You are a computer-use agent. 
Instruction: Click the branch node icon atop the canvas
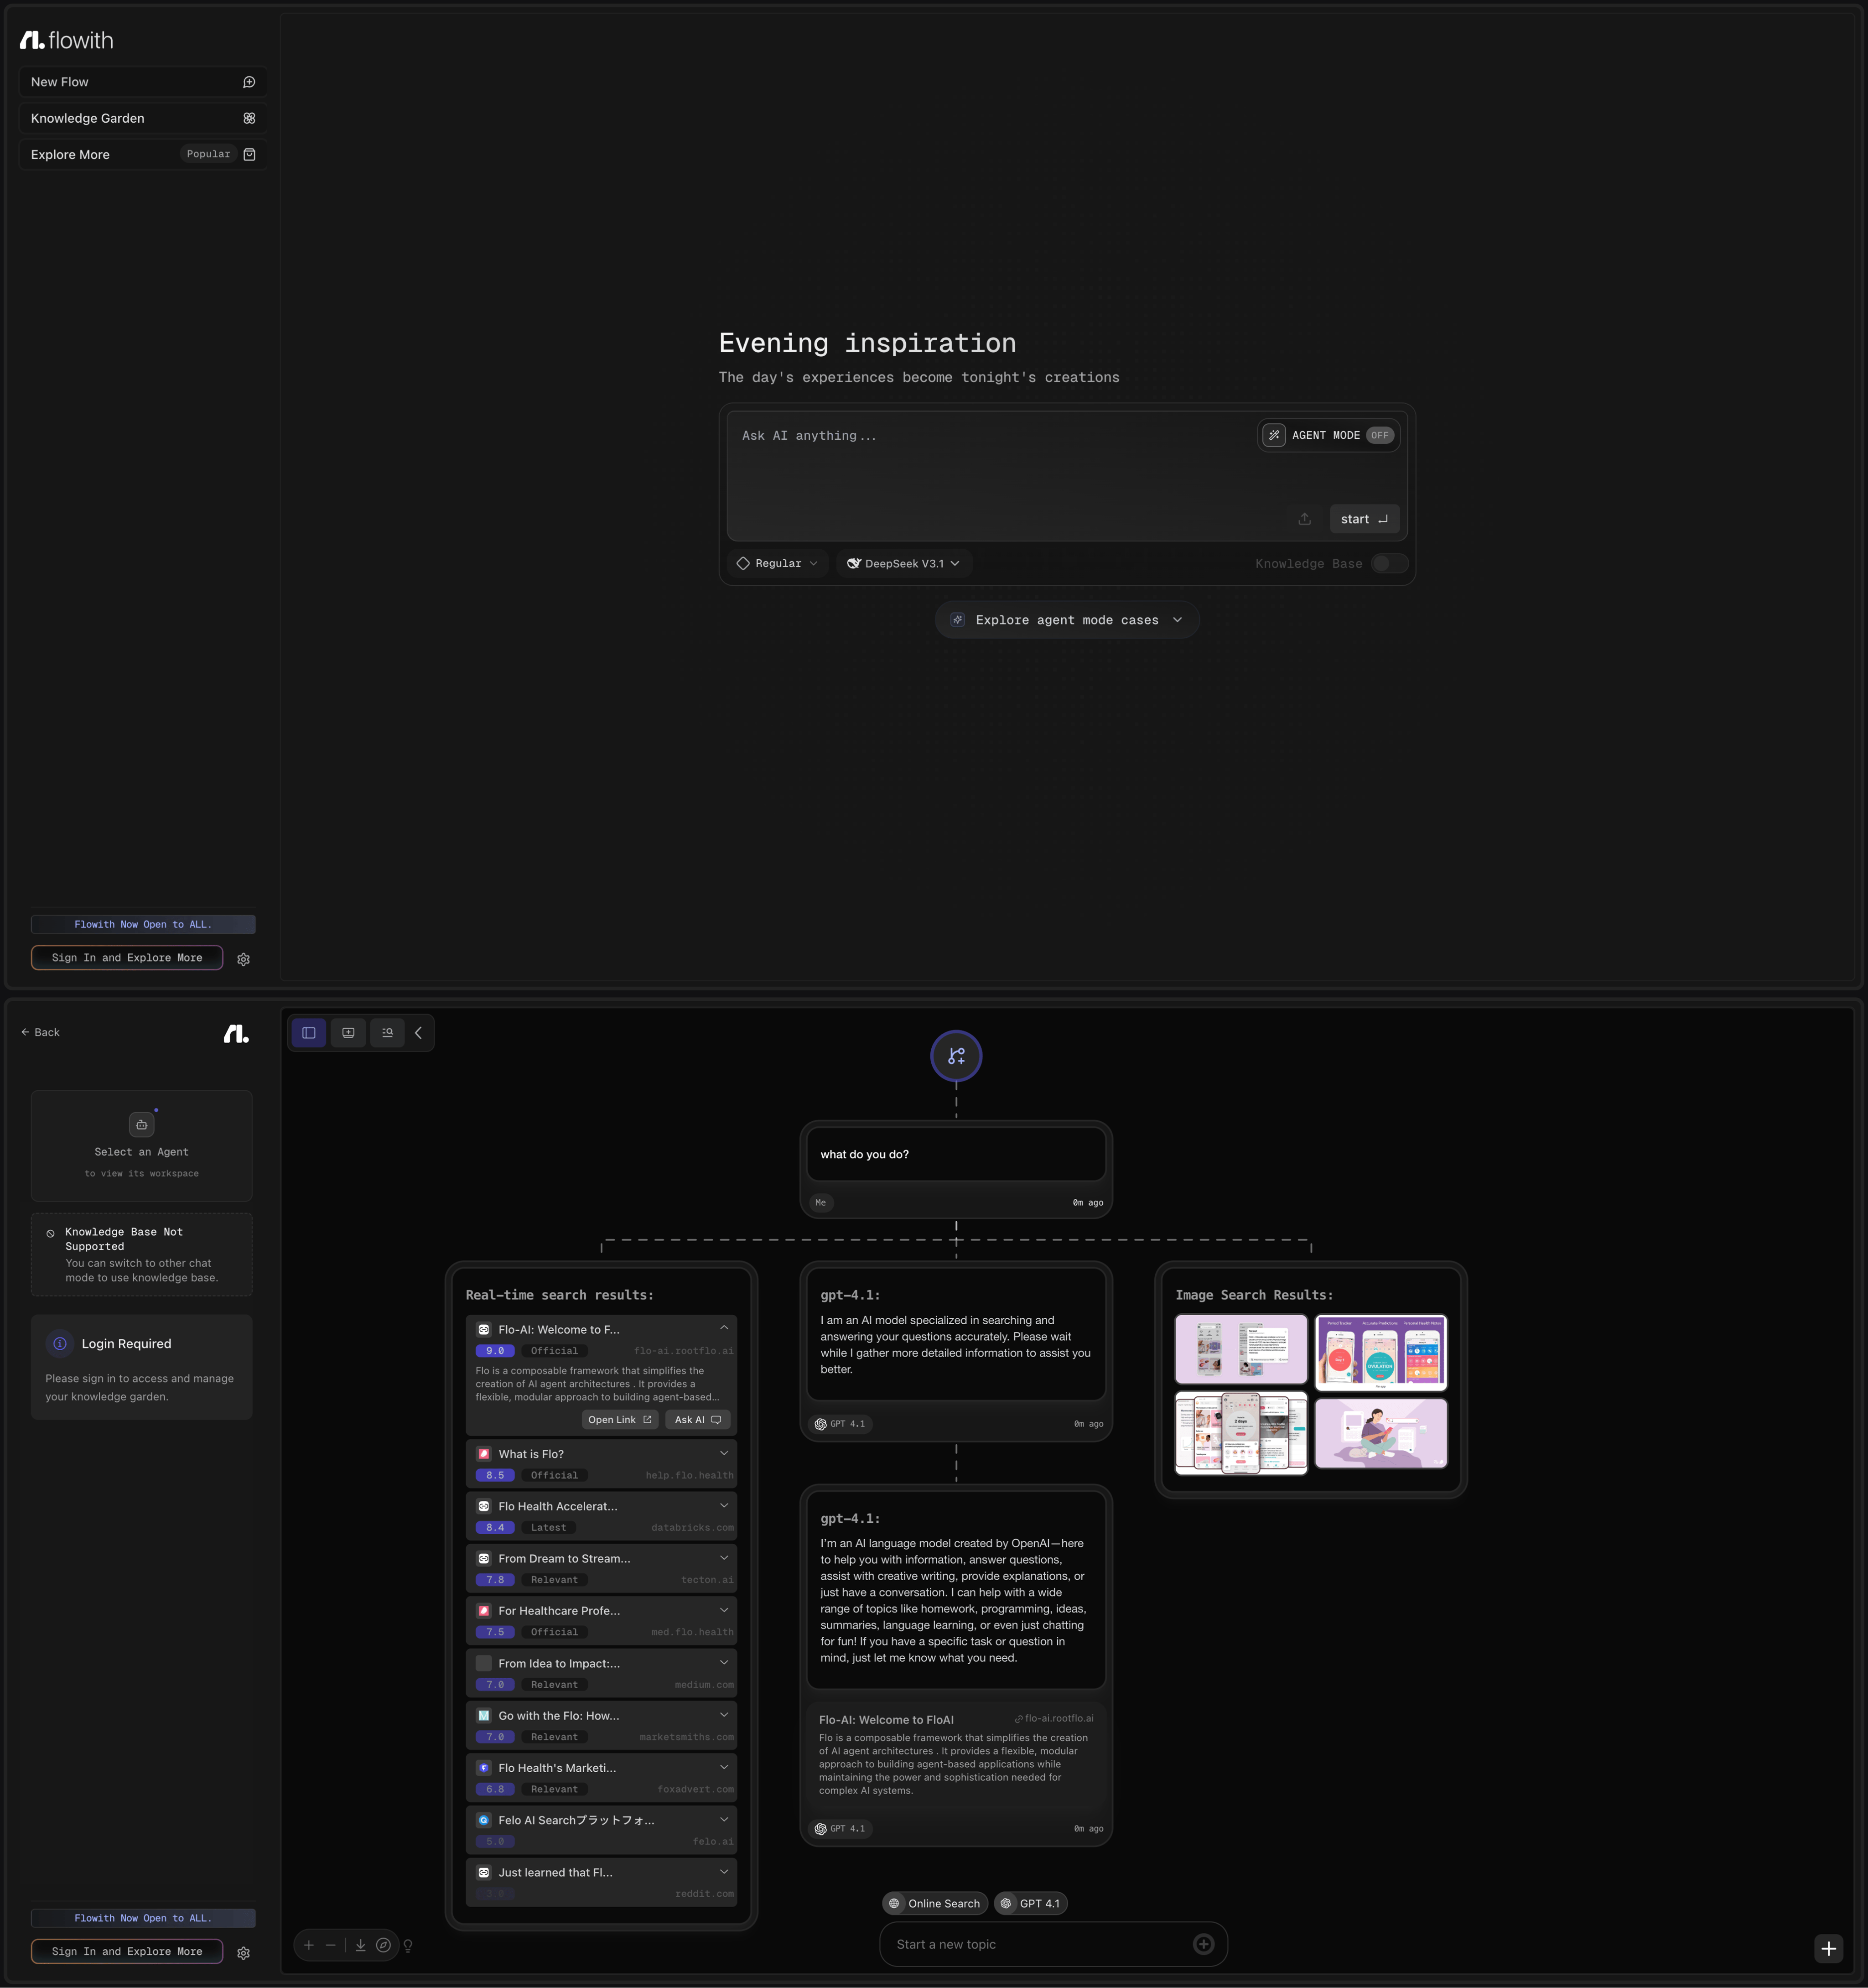pyautogui.click(x=956, y=1056)
